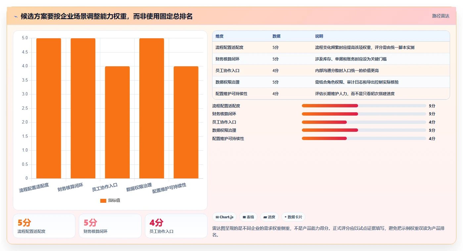Click the note 内部沟通分散时入口统一的价值更高

click(347, 71)
